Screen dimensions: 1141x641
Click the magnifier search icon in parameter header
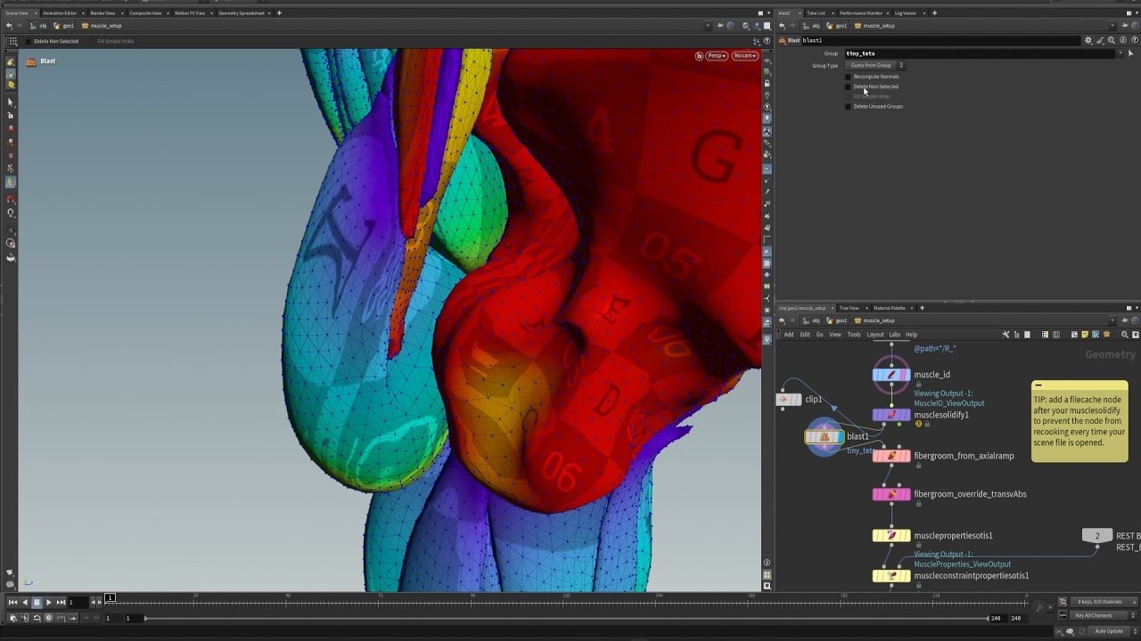(1111, 40)
